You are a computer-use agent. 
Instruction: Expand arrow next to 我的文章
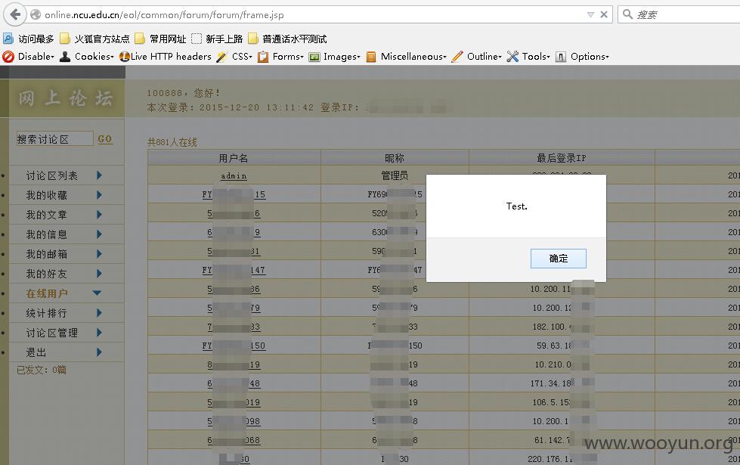coord(99,215)
